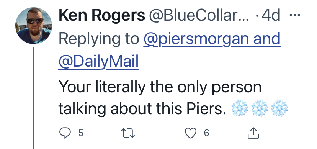The image size is (317, 149).
Task: Retweet Ken Rogers' reply
Action: pyautogui.click(x=128, y=133)
